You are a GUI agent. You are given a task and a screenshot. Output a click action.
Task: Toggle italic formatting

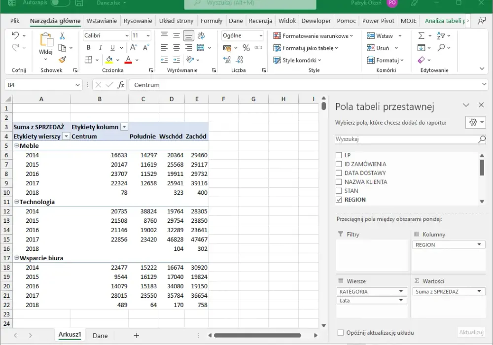(100, 47)
